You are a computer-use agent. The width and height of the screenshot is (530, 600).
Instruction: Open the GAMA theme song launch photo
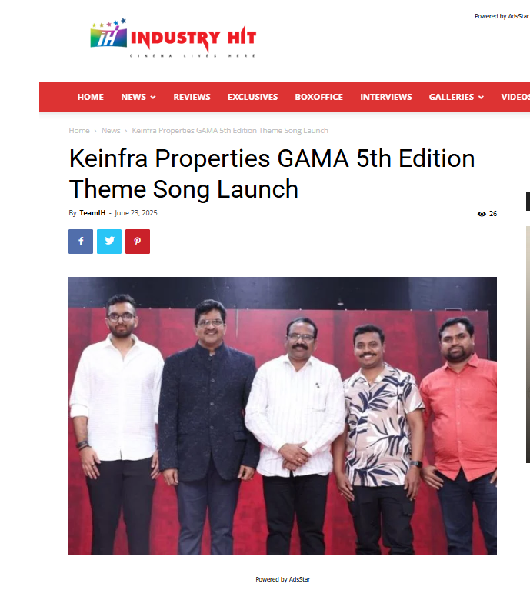point(282,415)
